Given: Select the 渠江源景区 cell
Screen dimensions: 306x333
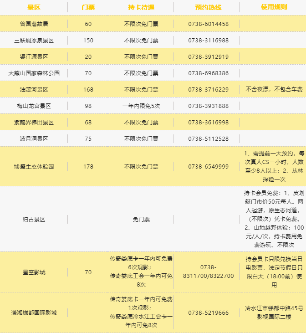Looking at the screenshot, I should [34, 56].
